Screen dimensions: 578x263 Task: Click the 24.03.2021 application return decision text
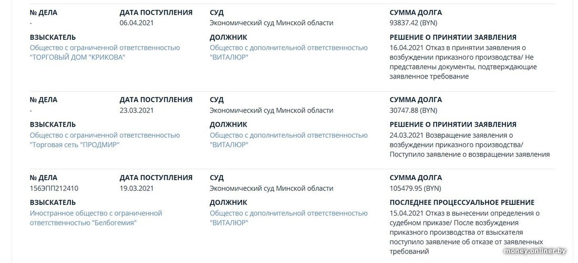(x=469, y=145)
